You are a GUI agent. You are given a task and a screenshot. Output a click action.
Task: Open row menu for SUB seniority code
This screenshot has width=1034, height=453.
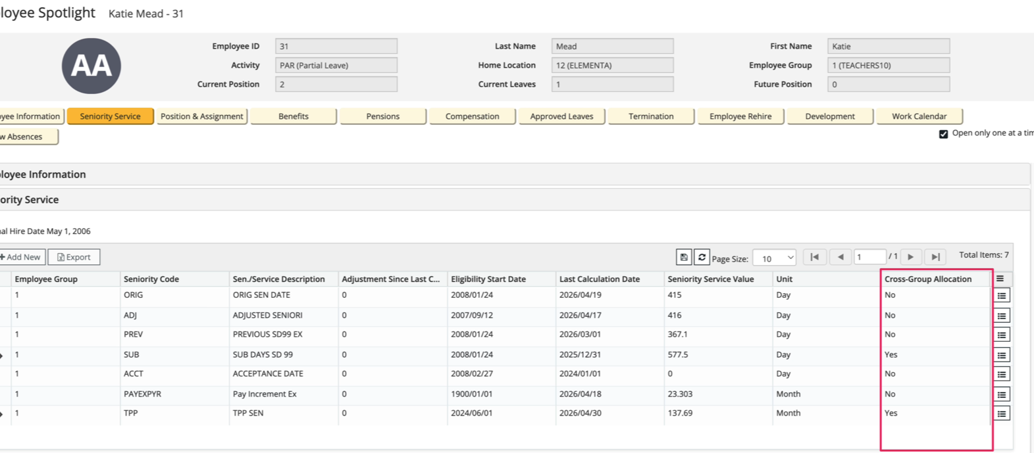(1002, 355)
